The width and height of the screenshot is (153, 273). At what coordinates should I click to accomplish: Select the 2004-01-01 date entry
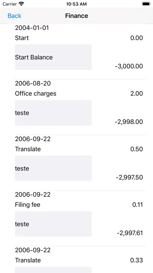(32, 28)
